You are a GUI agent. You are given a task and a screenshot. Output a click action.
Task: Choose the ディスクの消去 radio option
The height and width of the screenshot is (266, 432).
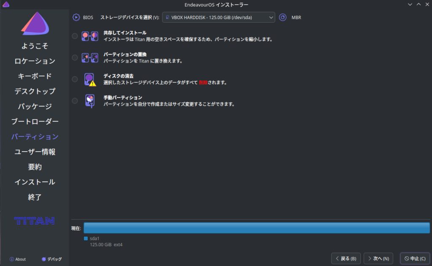coord(75,79)
